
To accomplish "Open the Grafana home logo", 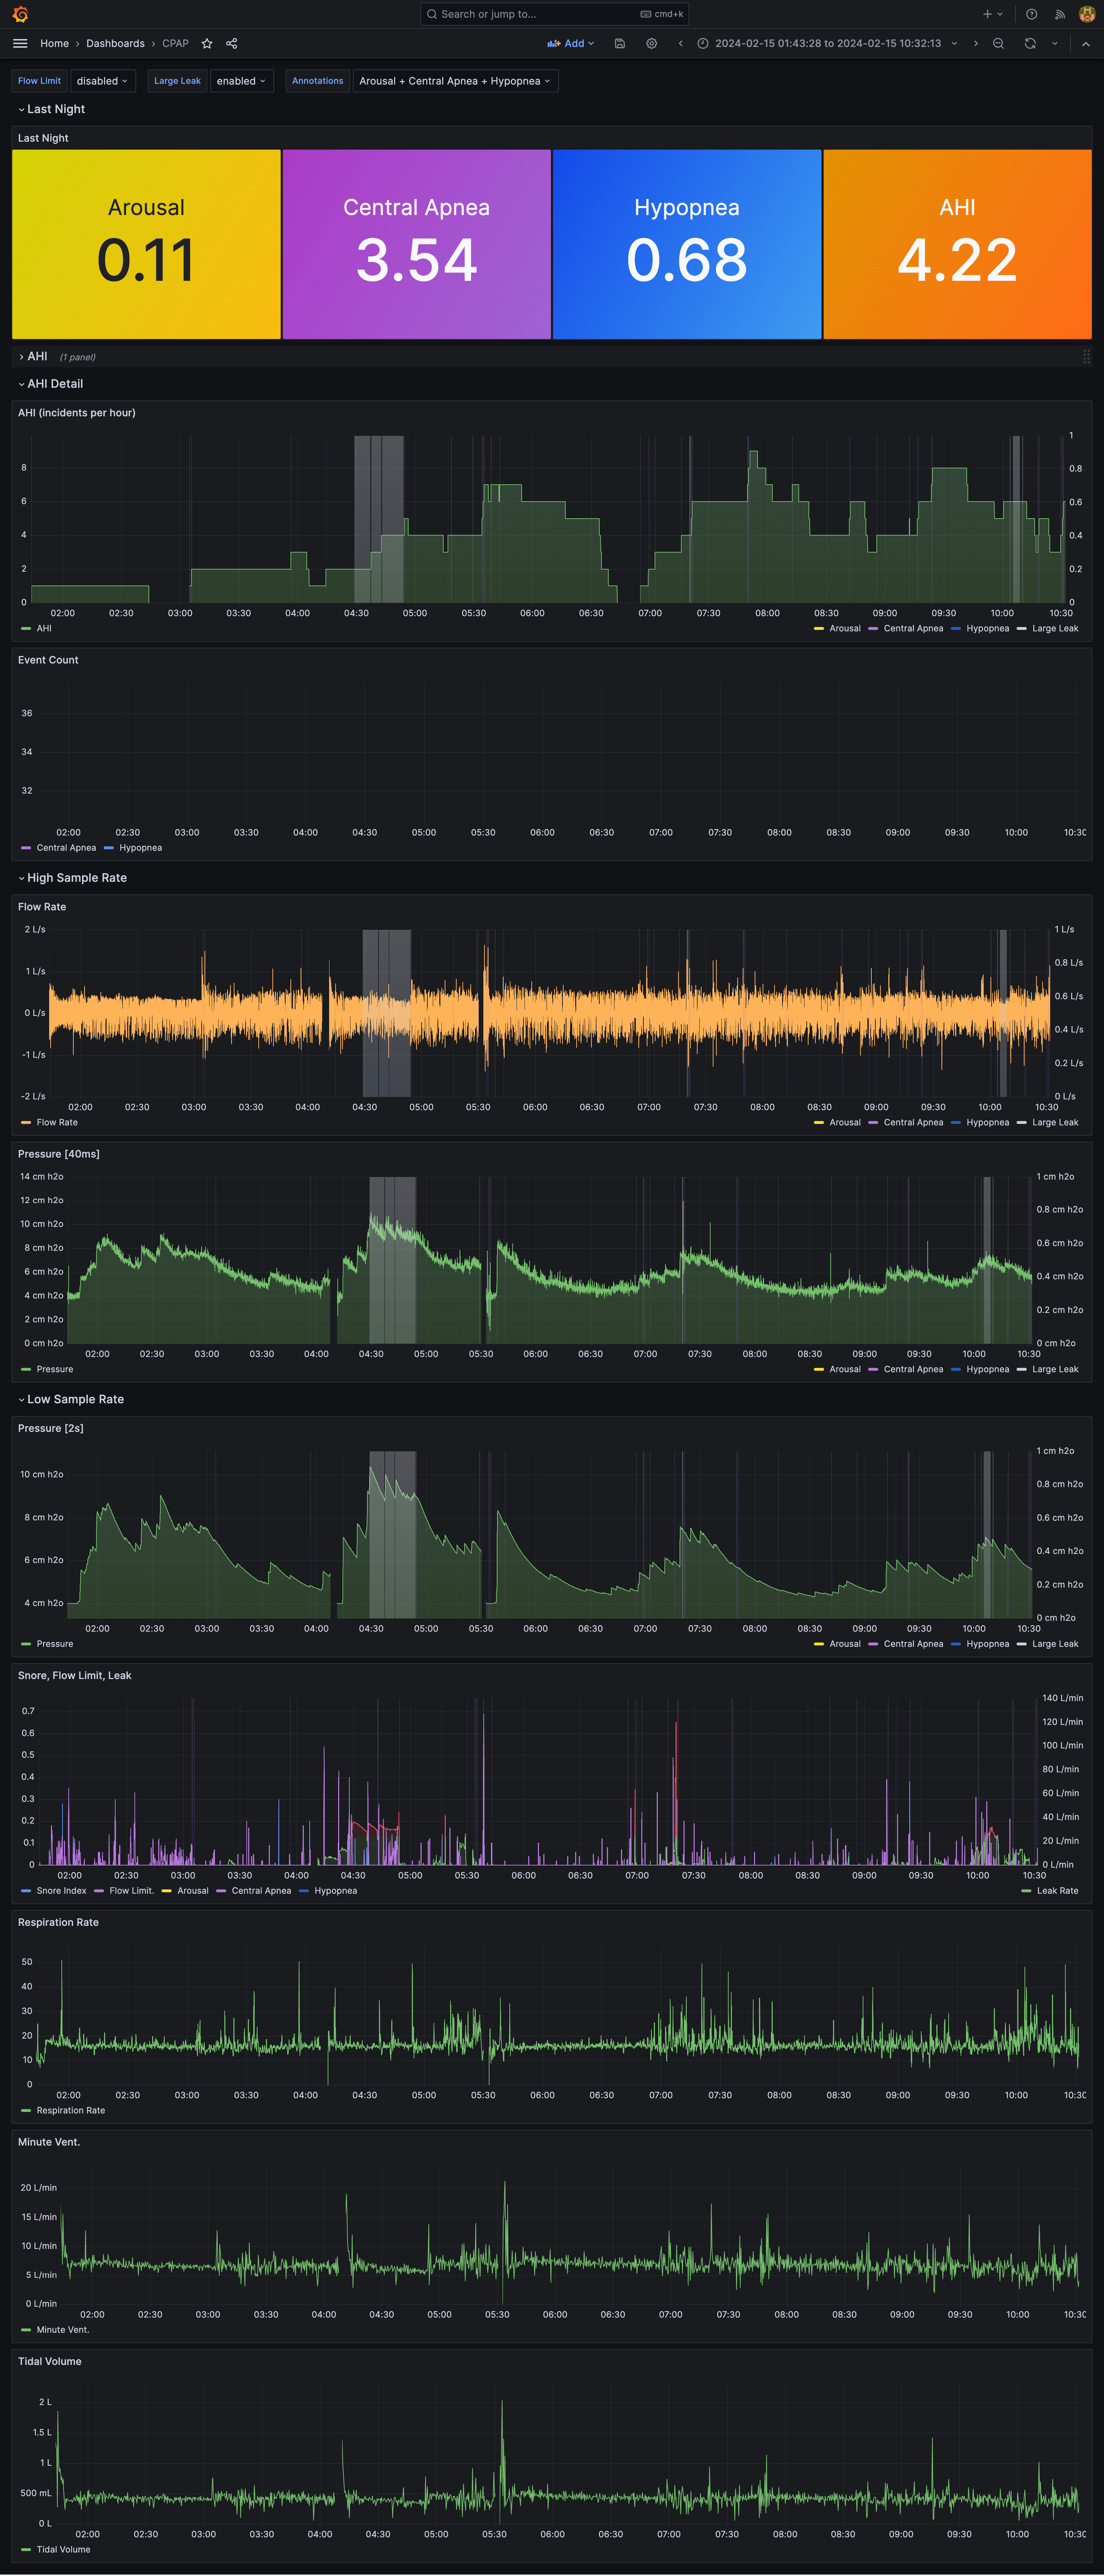I will (x=20, y=14).
